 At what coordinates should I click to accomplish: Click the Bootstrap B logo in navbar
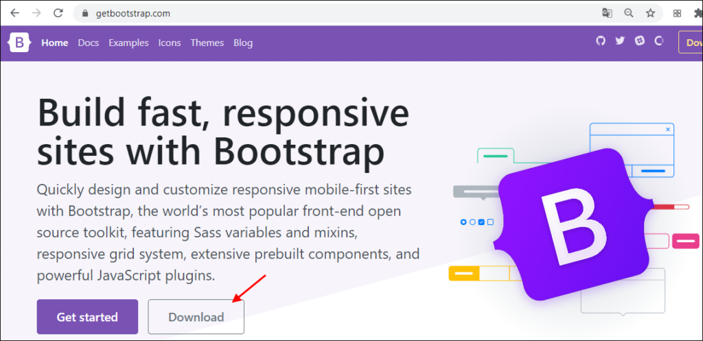pyautogui.click(x=19, y=43)
